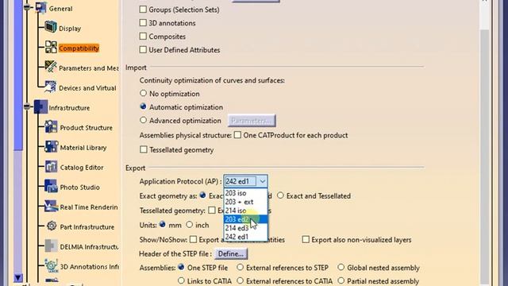Click the Display icon in tree
The width and height of the screenshot is (508, 286).
(51, 27)
